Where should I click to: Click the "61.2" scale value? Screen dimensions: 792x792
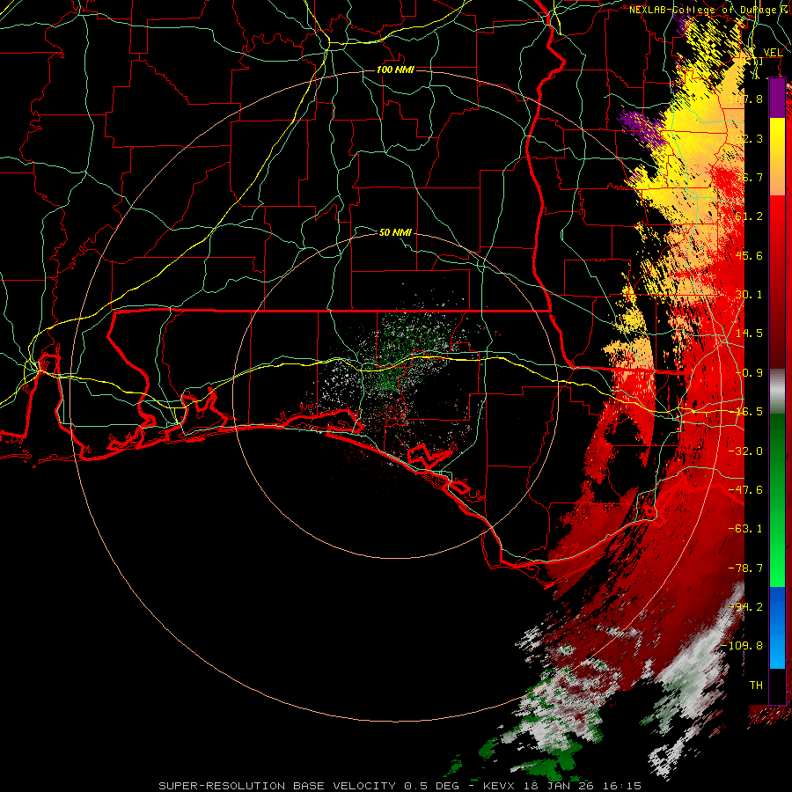click(x=750, y=216)
